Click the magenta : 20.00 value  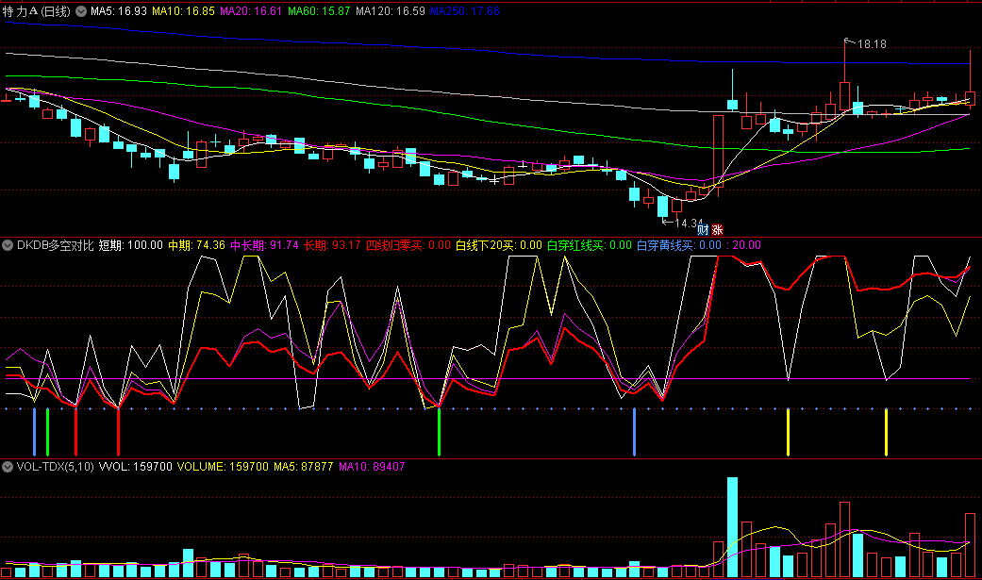[744, 245]
